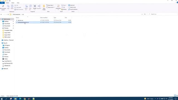
Task: Open Documents under Quick access
Action: (7, 26)
